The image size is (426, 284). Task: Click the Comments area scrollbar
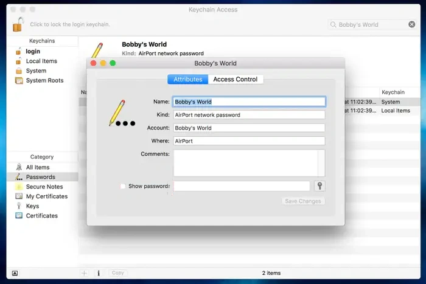[321, 163]
